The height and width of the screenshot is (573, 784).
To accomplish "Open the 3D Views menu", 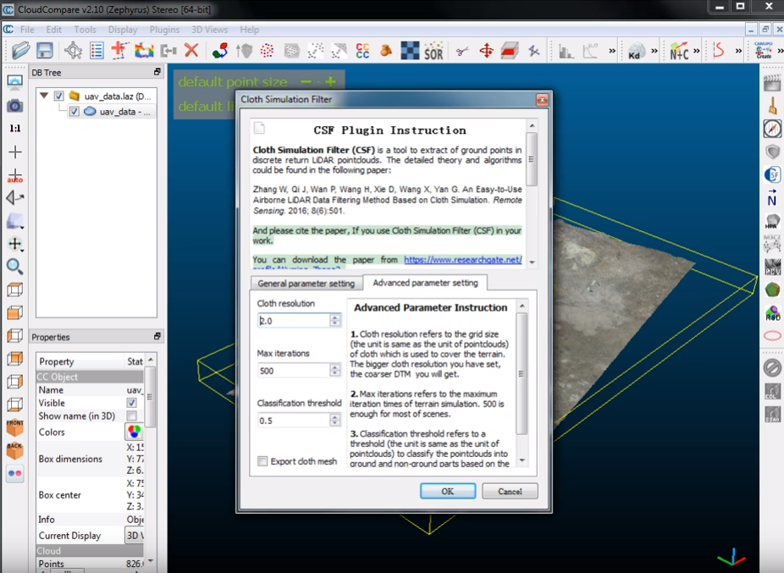I will pyautogui.click(x=209, y=30).
